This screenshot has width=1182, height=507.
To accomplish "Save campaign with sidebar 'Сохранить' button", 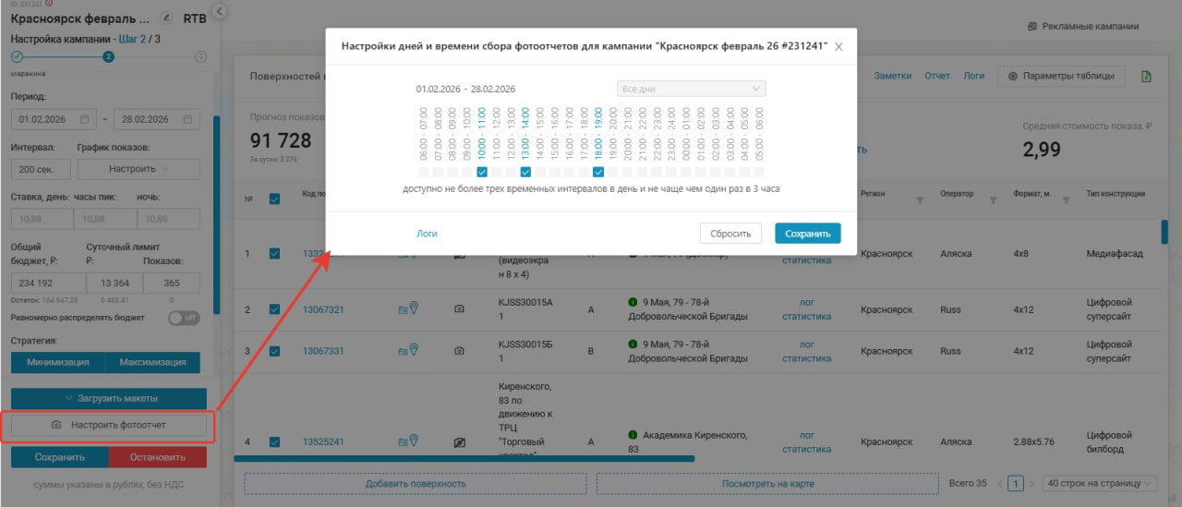I will 60,457.
